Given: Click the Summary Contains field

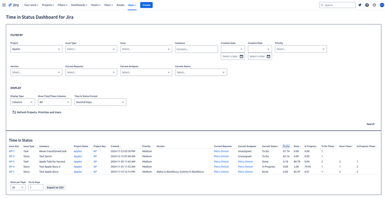Looking at the screenshot, I should (197, 49).
